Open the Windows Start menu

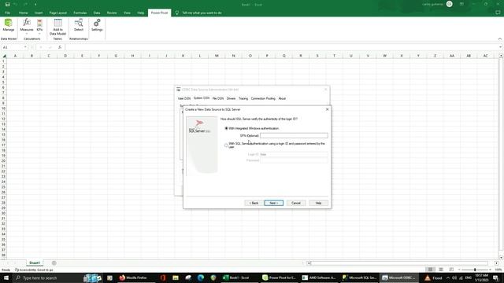click(x=6, y=277)
